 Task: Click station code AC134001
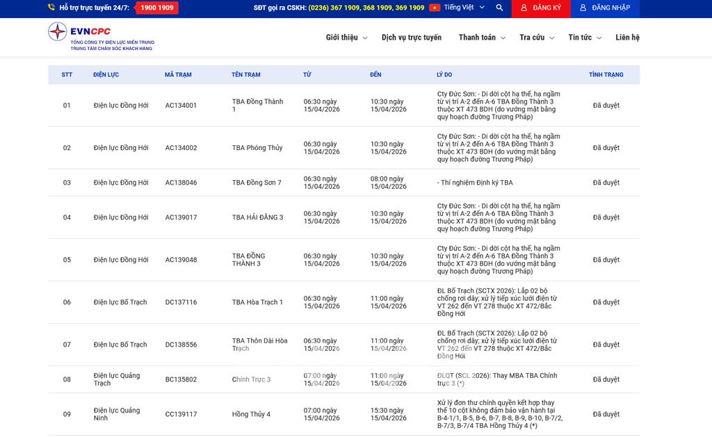click(x=181, y=106)
